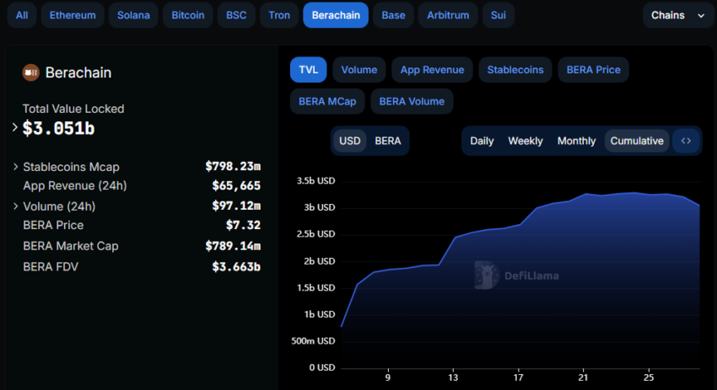Toggle the Stablecoins chart metric

point(515,70)
